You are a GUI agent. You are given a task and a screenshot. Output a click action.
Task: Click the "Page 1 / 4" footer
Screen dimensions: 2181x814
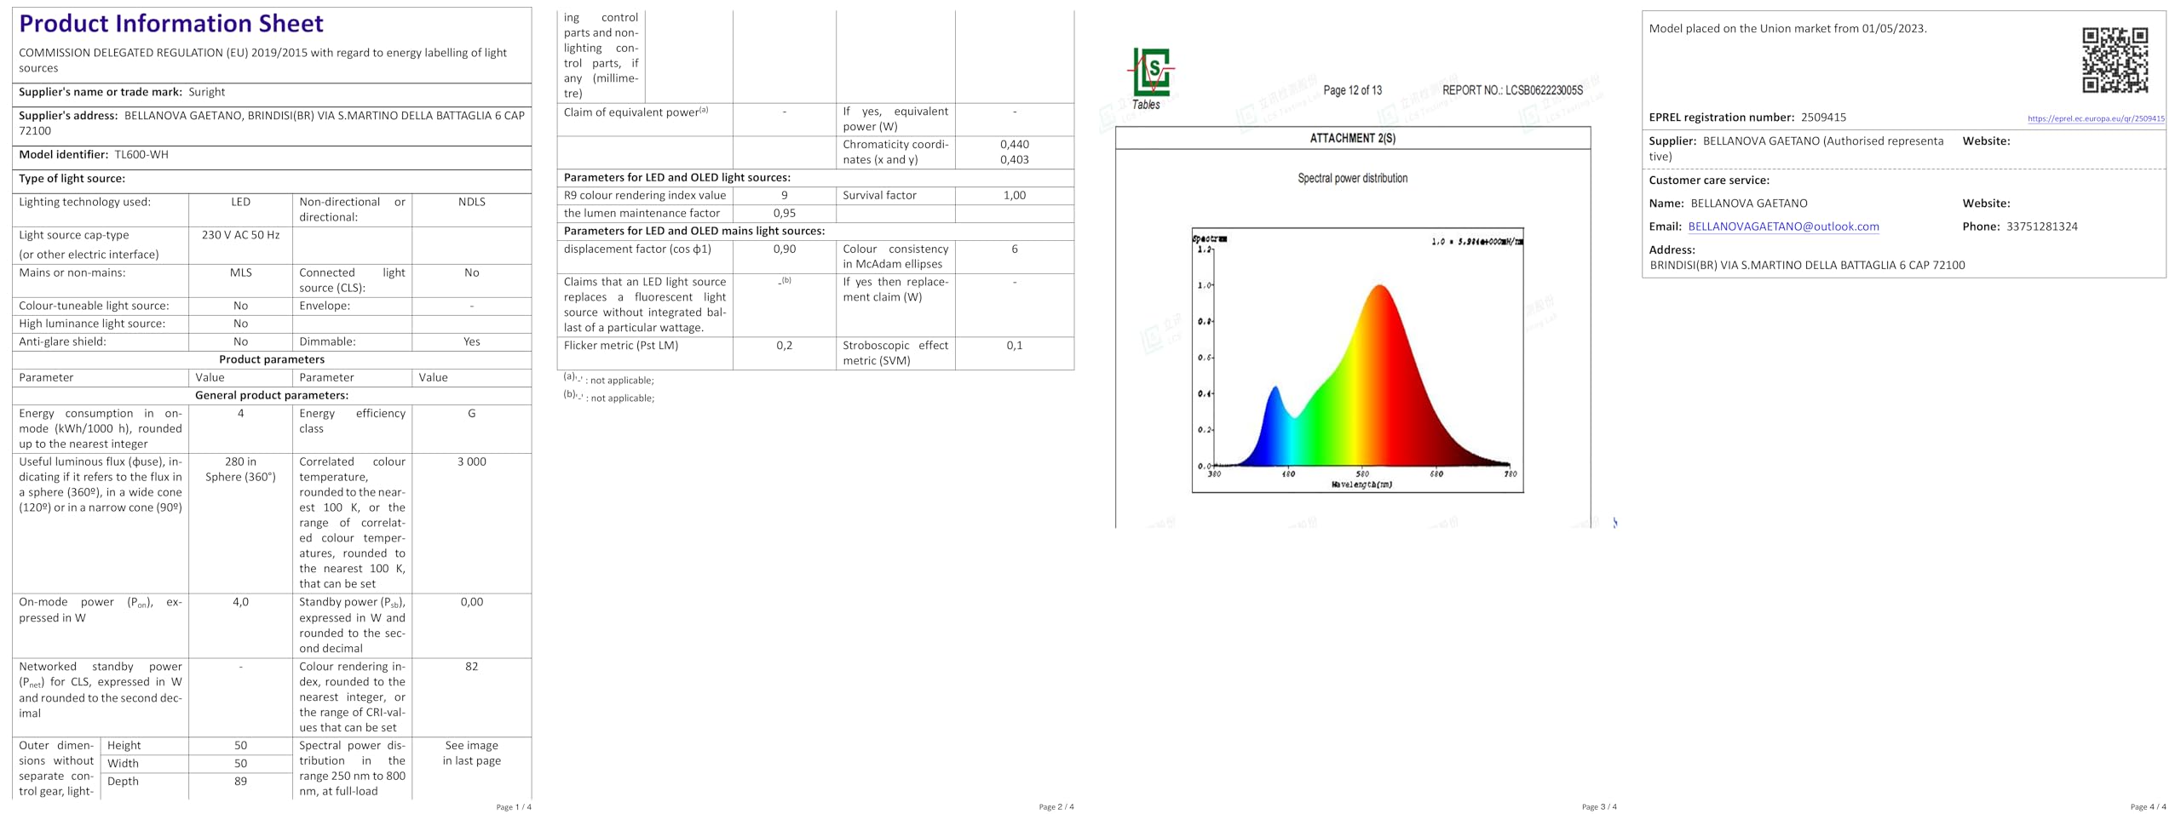(514, 807)
